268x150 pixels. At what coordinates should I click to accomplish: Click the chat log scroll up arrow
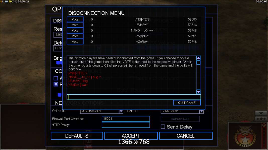[x=198, y=58]
